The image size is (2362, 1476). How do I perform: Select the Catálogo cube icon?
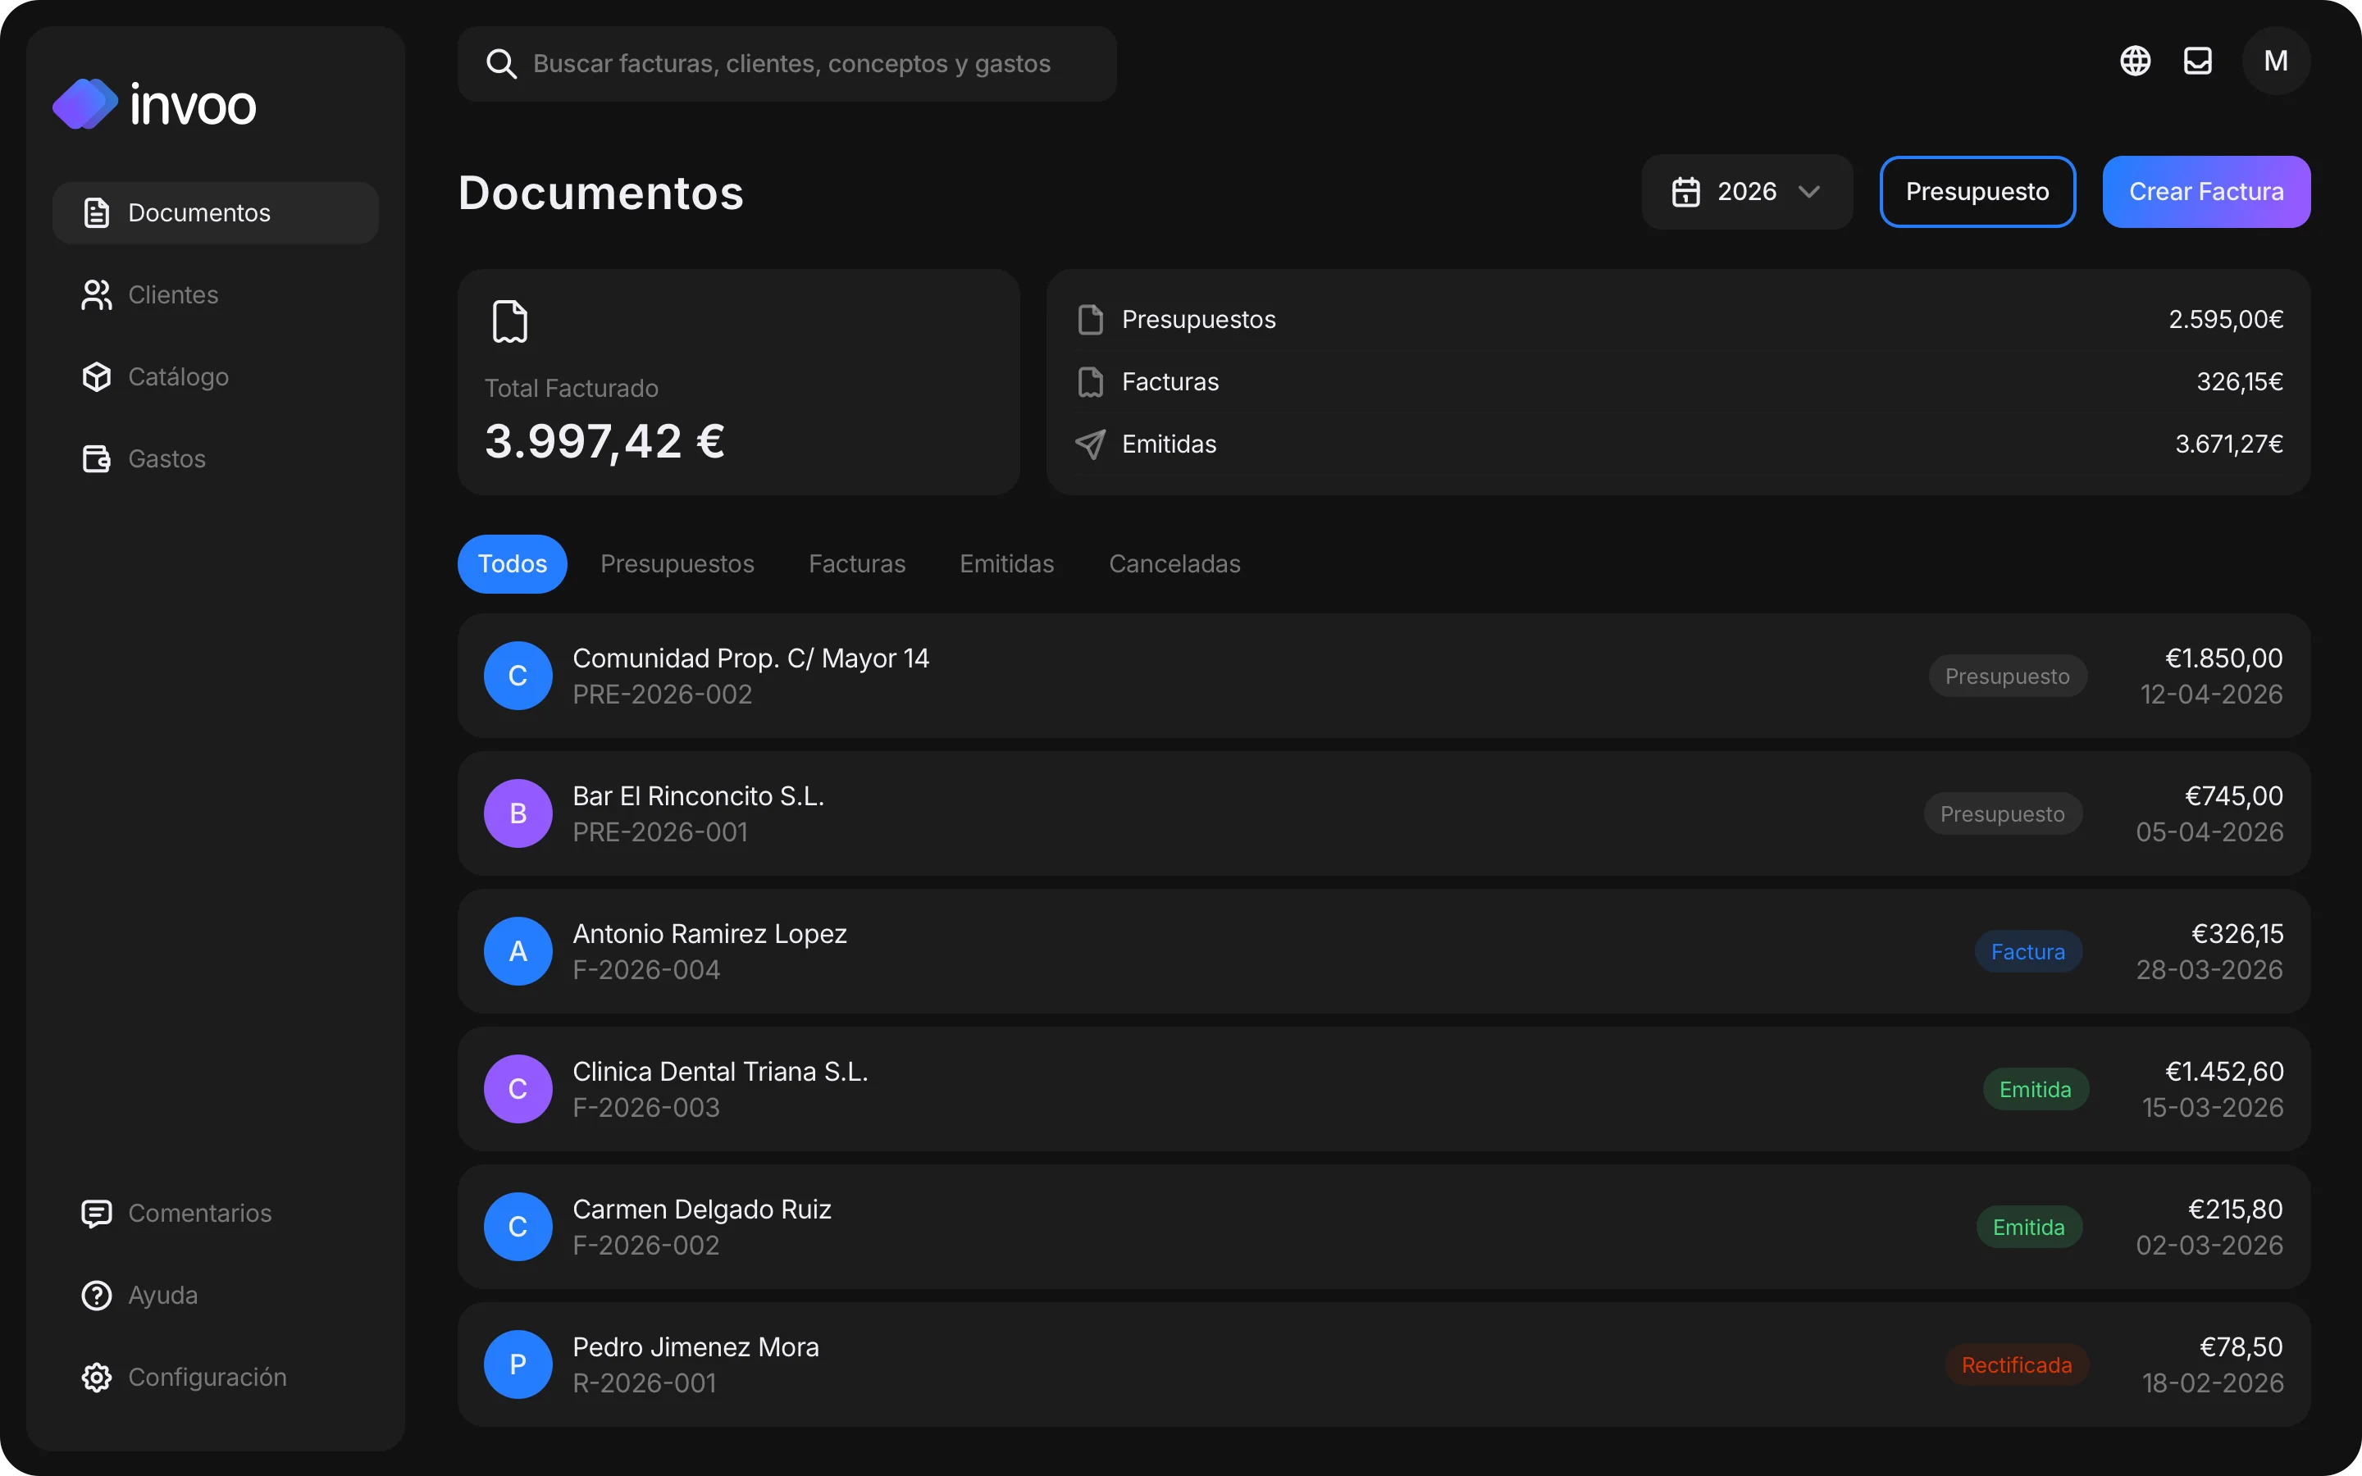pyautogui.click(x=96, y=376)
